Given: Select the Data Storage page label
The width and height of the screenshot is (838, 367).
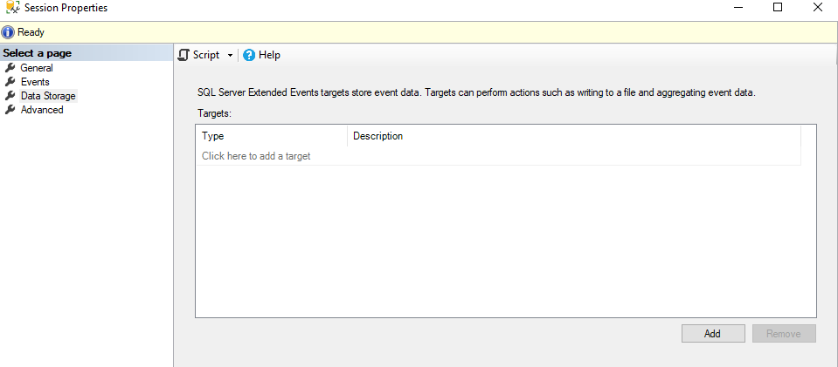Looking at the screenshot, I should (48, 96).
